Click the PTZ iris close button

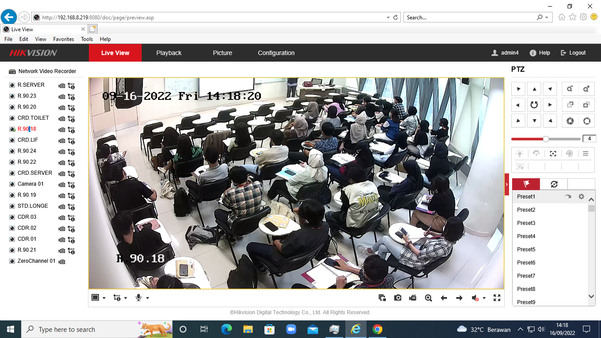pos(570,121)
